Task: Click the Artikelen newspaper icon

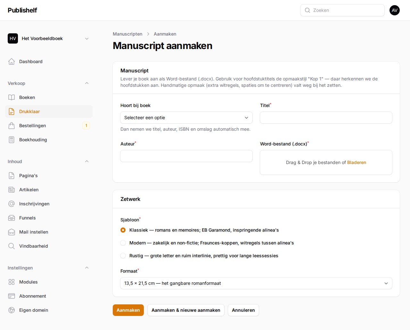Action: tap(12, 190)
